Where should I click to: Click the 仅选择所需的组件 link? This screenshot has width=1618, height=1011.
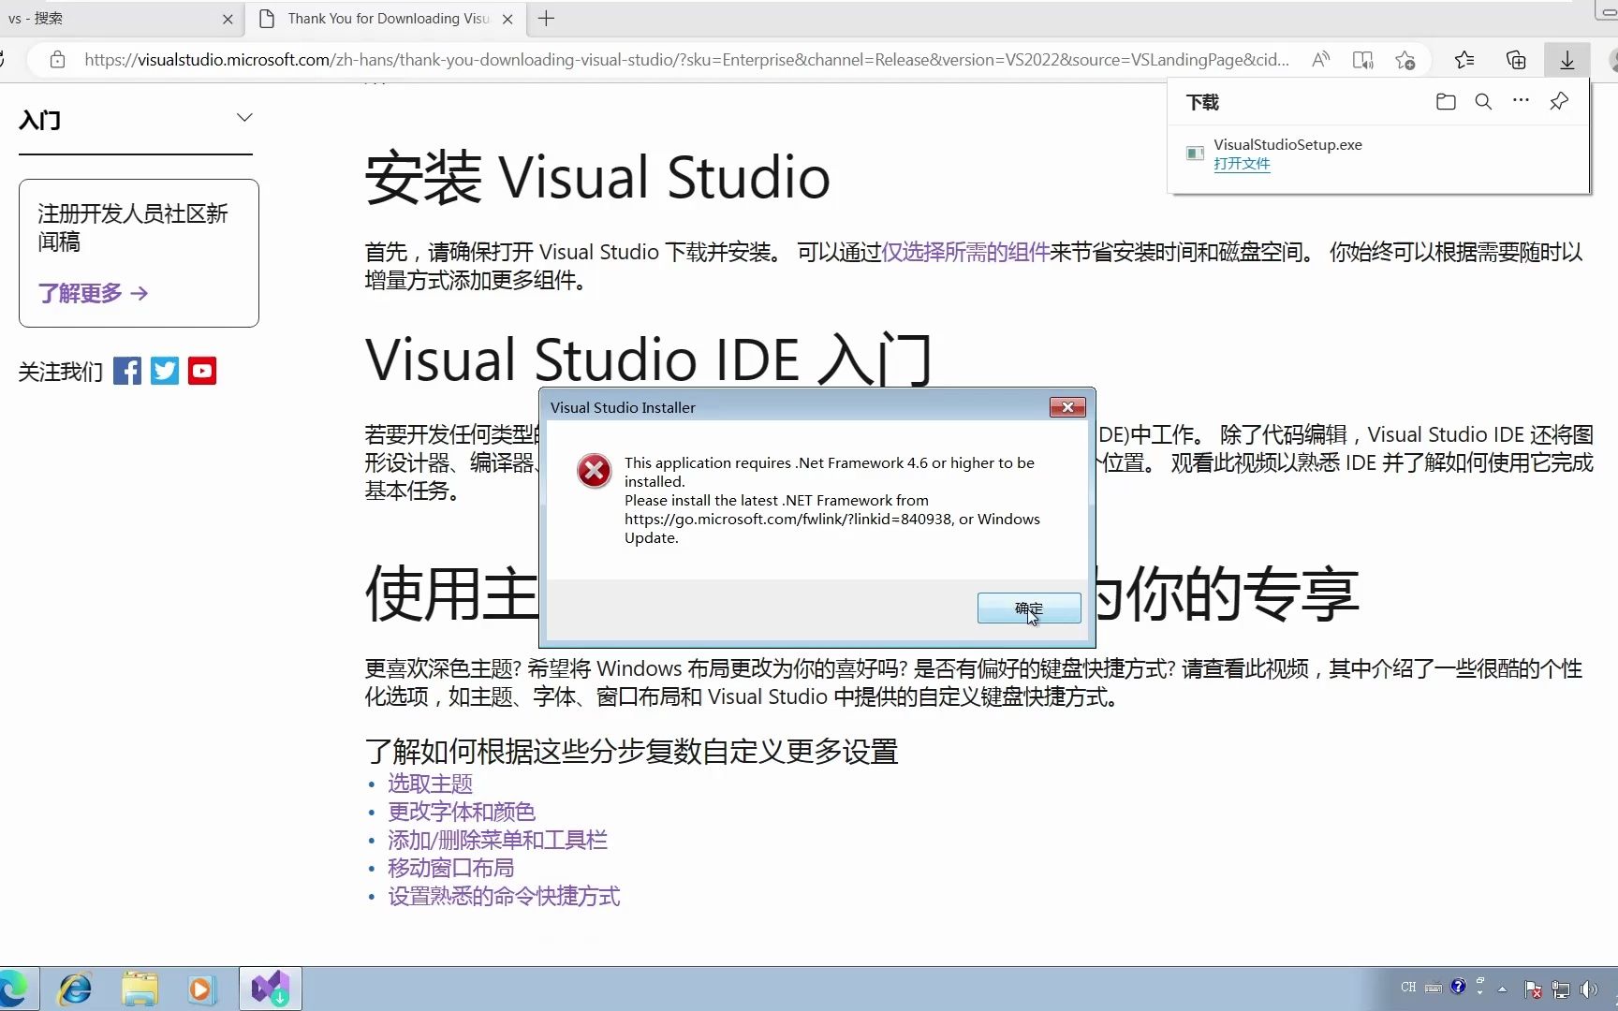[965, 252]
